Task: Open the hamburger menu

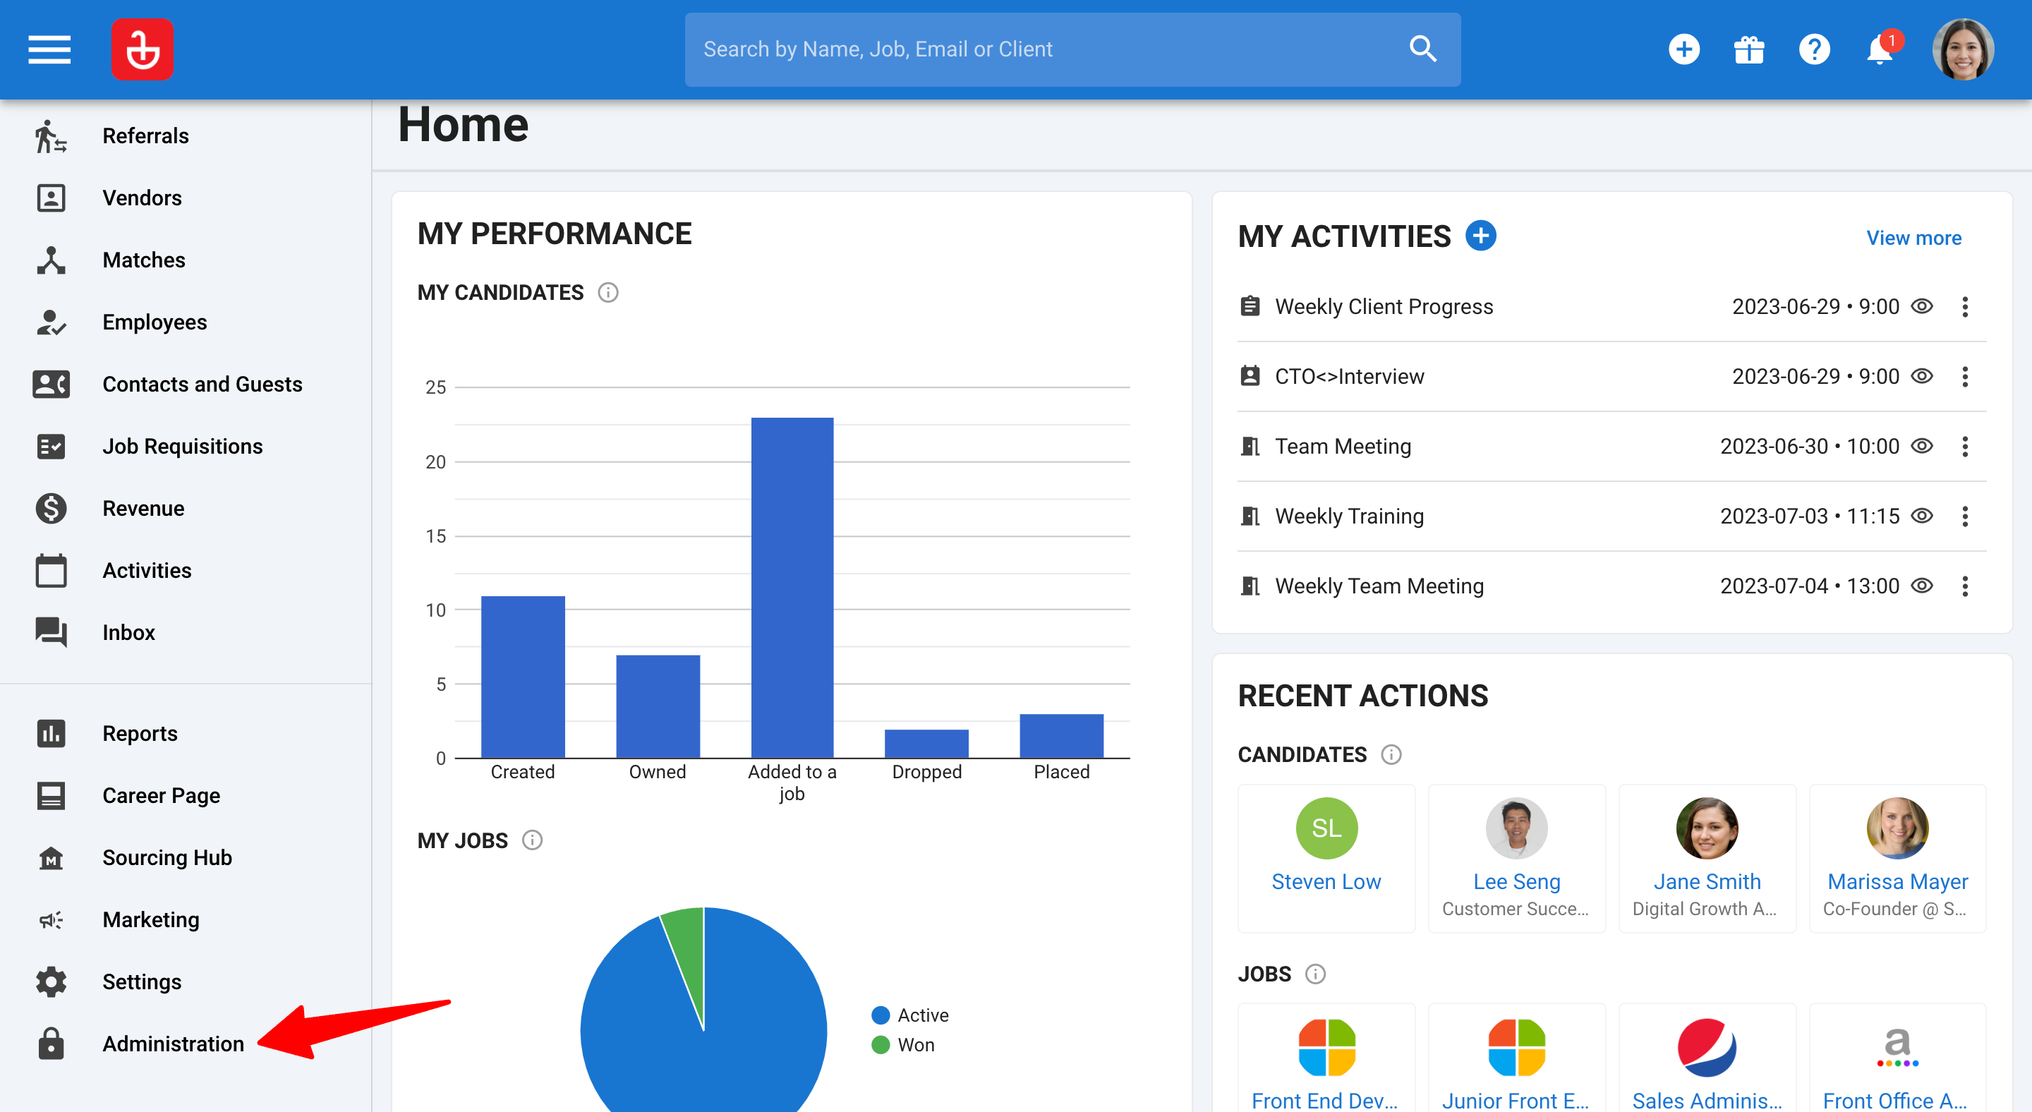Action: [49, 49]
